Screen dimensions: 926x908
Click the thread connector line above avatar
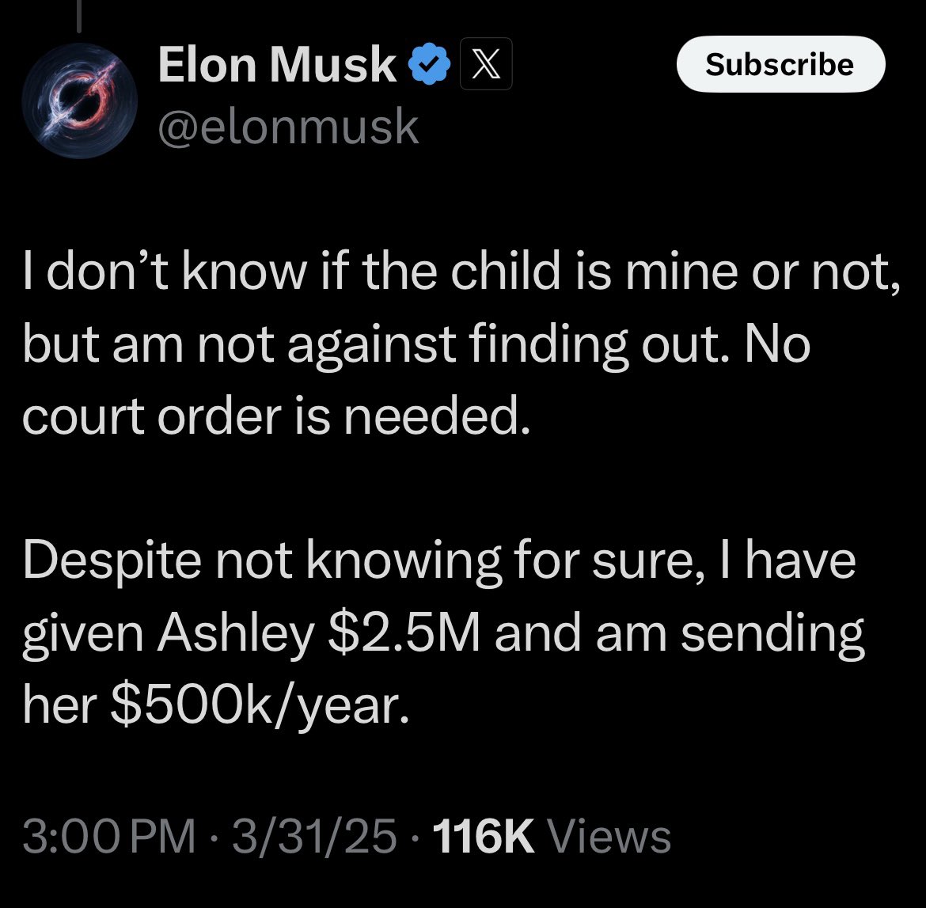[79, 16]
